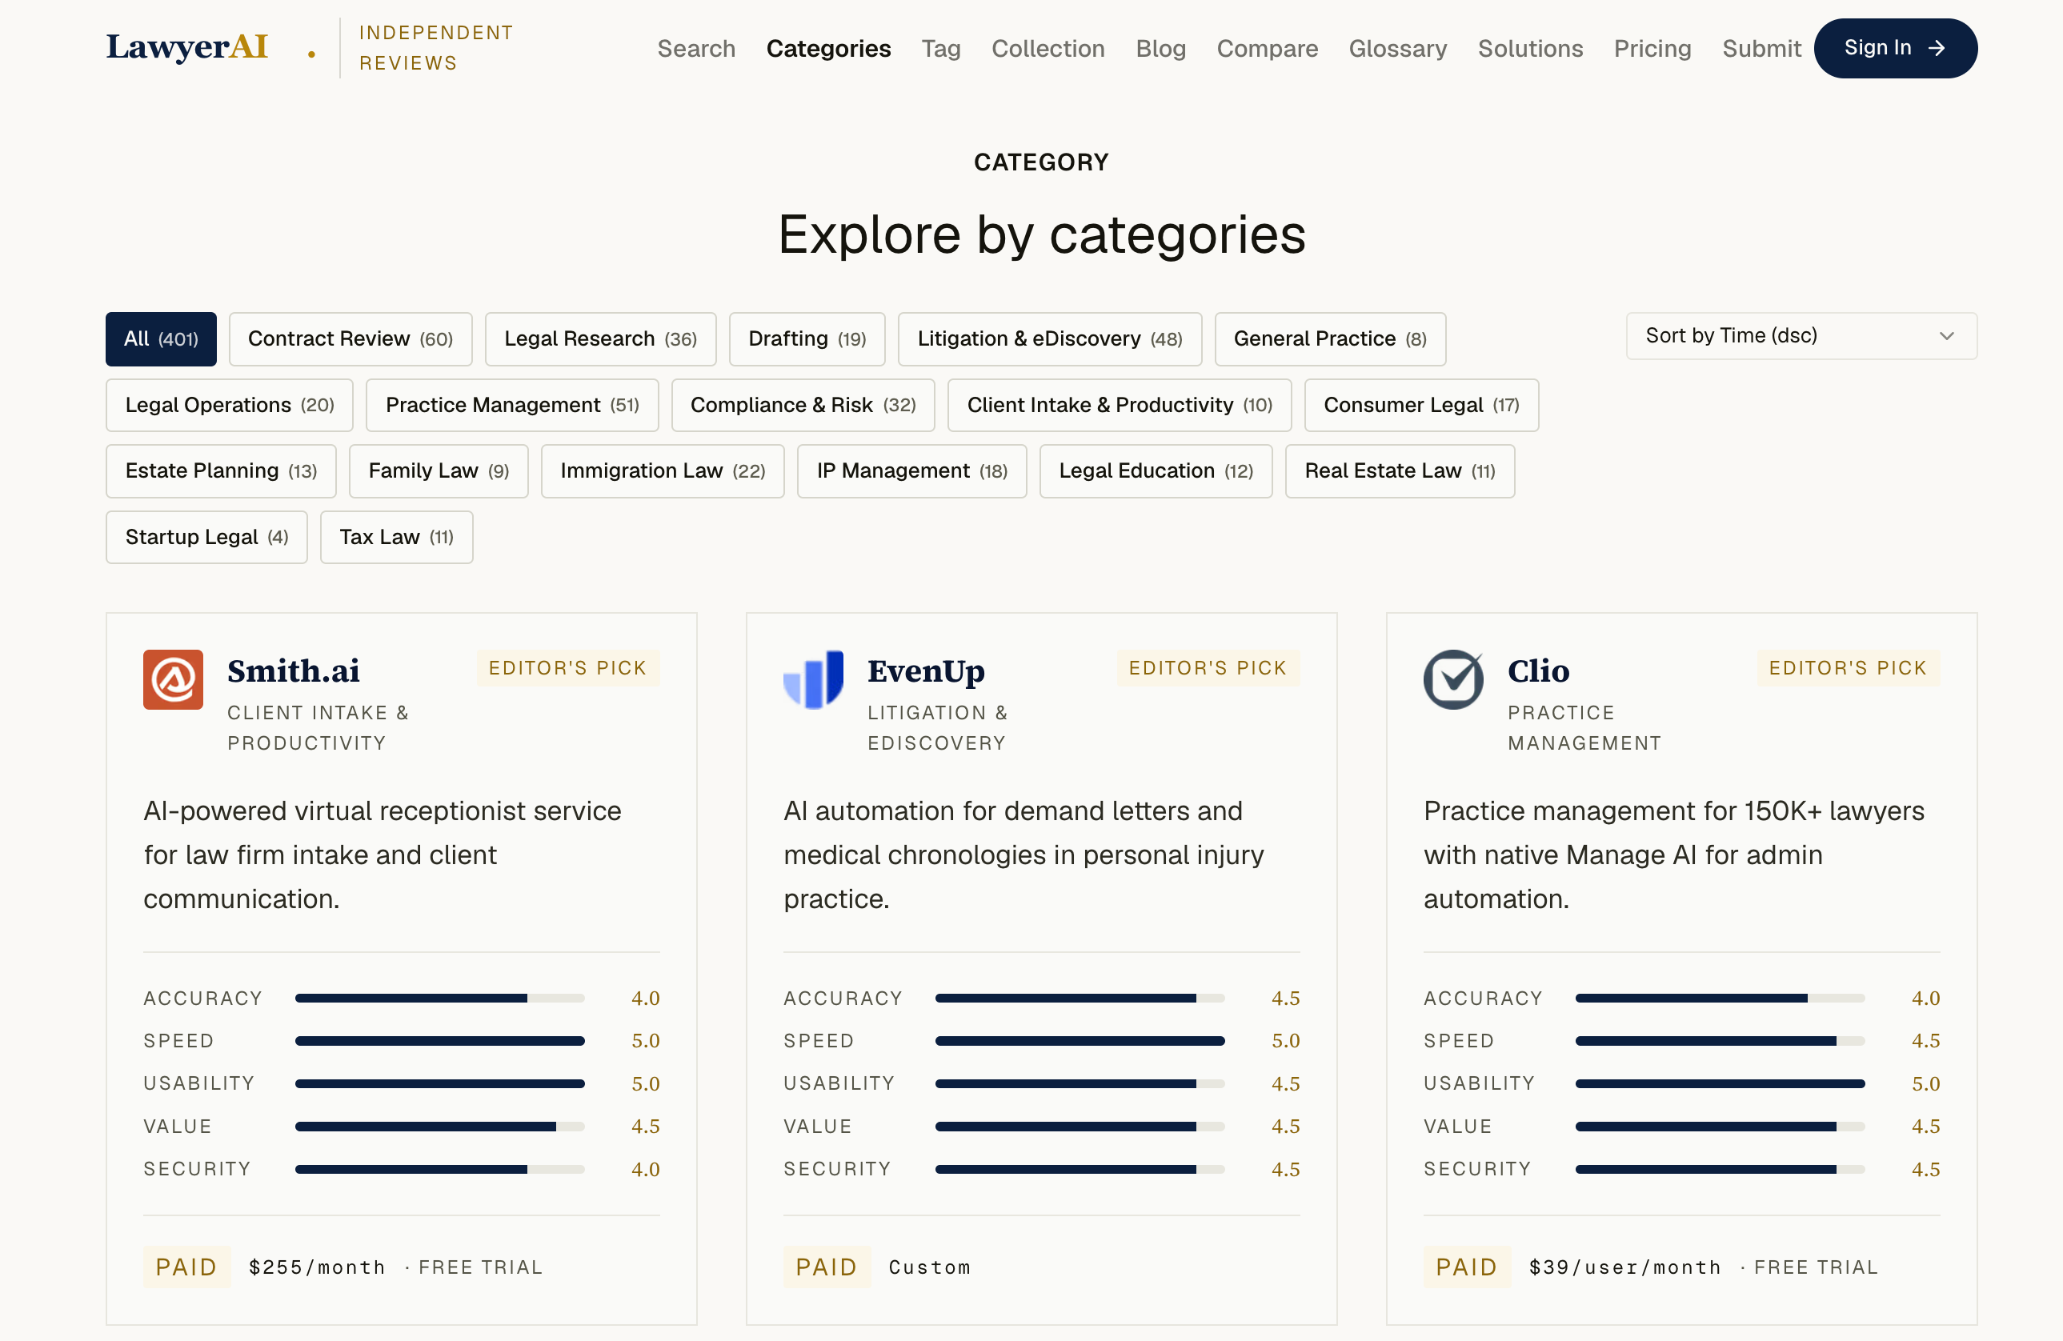
Task: Click the Clio checkmark logo icon
Action: 1454,679
